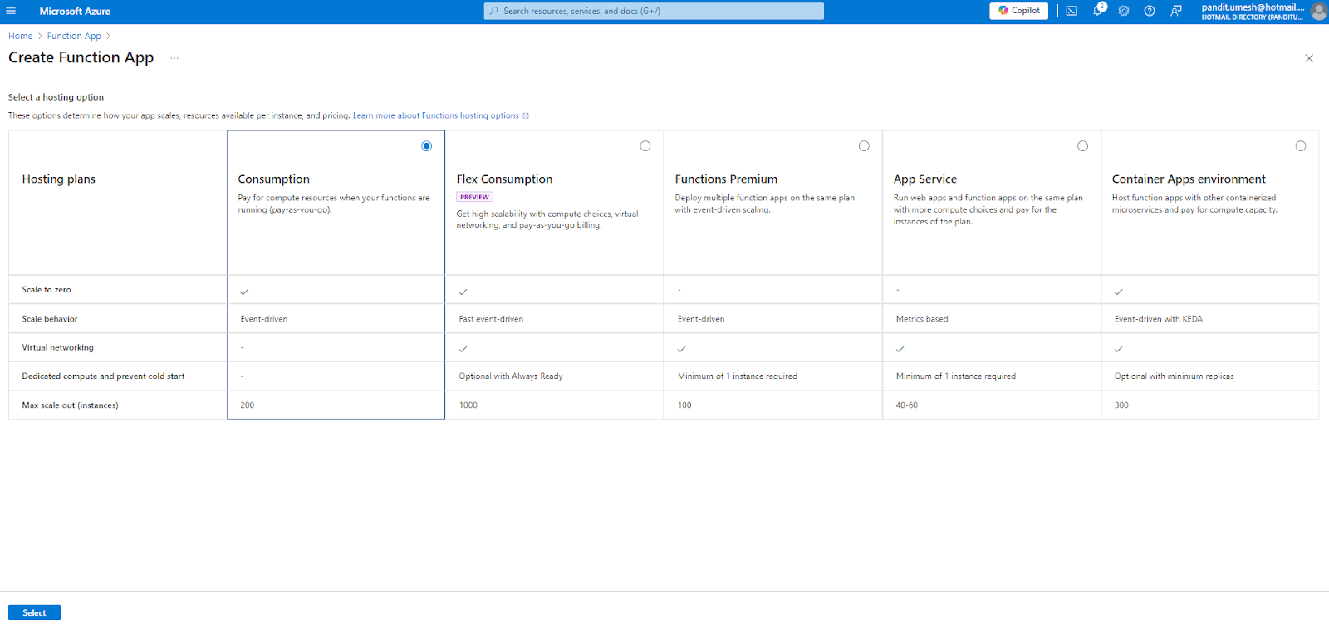Click the Max scale out (instances) label
This screenshot has height=629, width=1329.
(x=71, y=405)
